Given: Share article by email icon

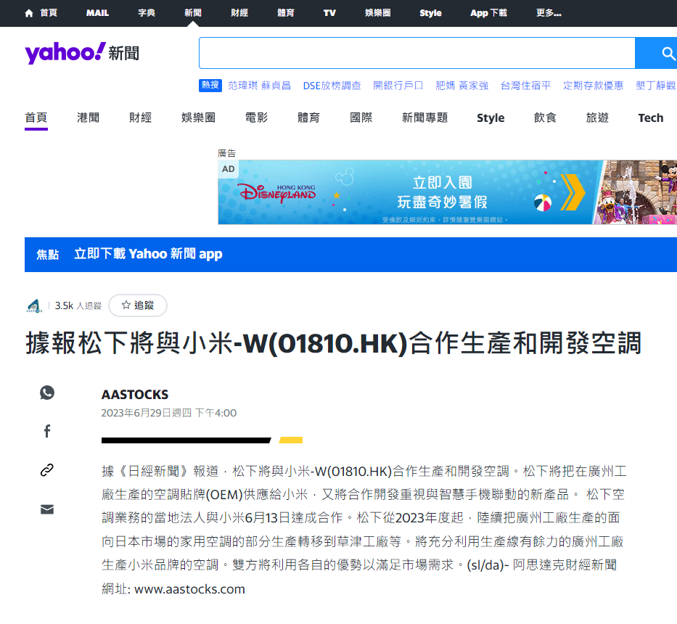Looking at the screenshot, I should coord(47,509).
